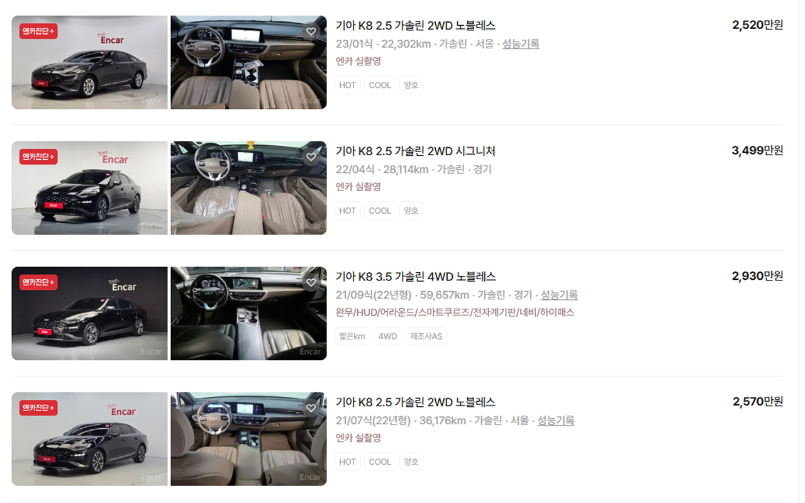This screenshot has height=503, width=805.
Task: Open 기아 K8 2.5 가솔린 2WD 시그니처 title
Action: point(416,151)
